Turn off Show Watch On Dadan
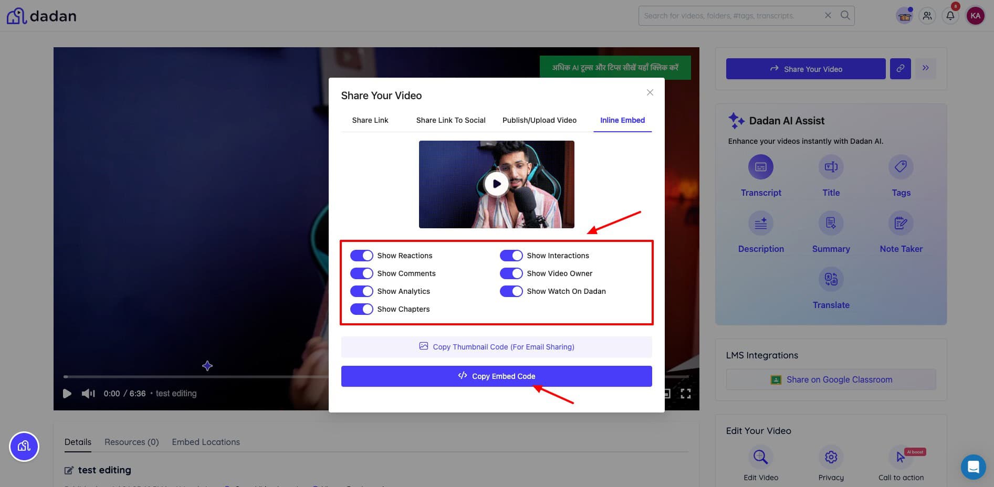This screenshot has height=487, width=994. [511, 291]
